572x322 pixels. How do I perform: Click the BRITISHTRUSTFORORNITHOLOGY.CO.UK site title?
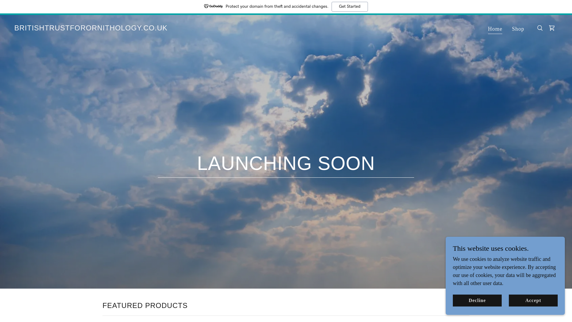pyautogui.click(x=91, y=28)
